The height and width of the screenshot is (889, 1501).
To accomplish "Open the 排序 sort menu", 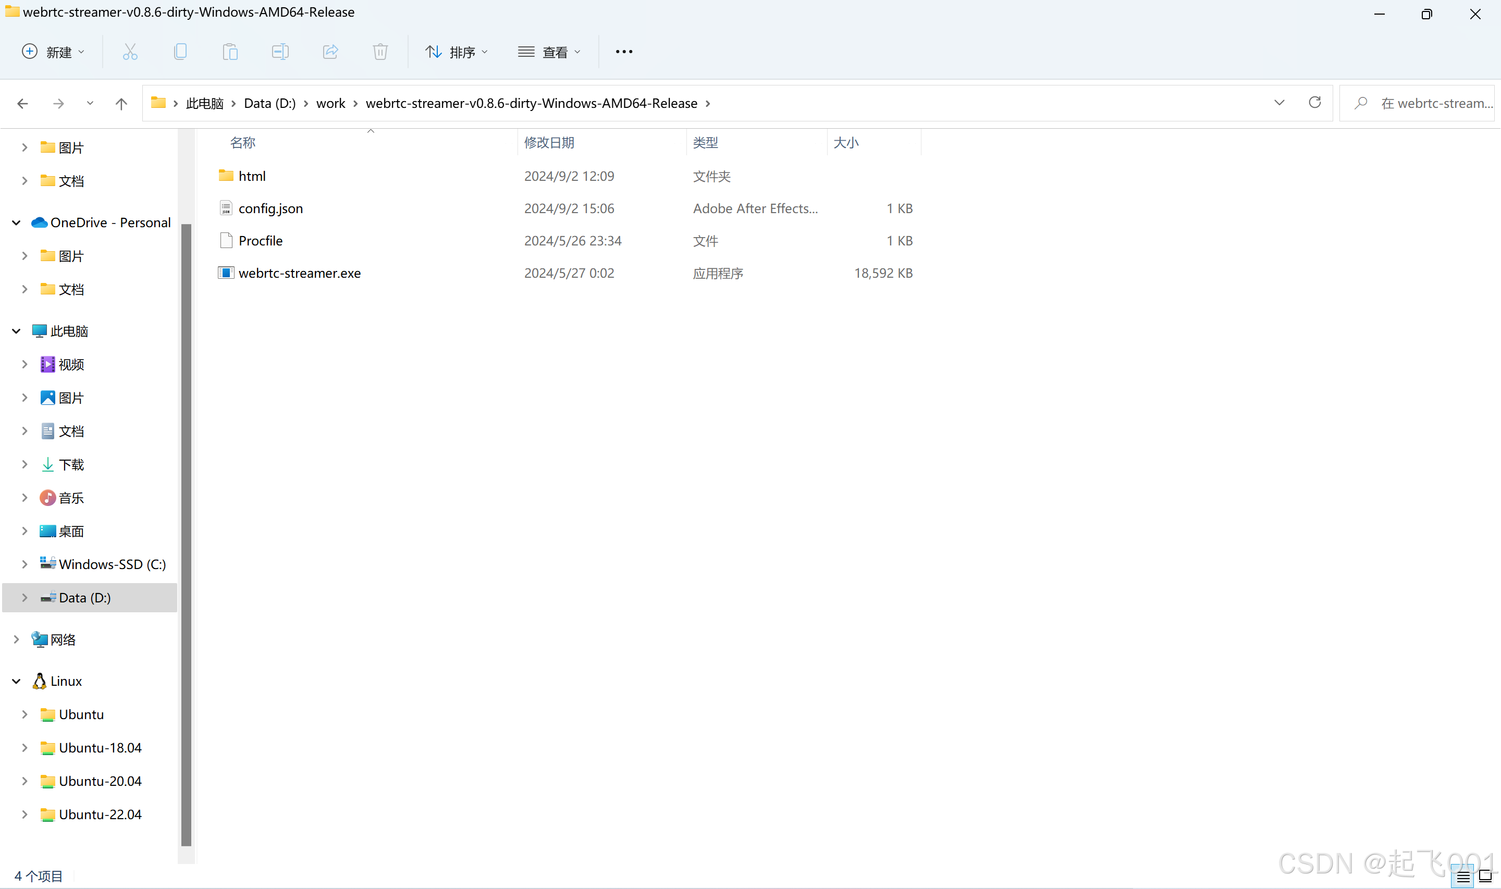I will point(457,52).
